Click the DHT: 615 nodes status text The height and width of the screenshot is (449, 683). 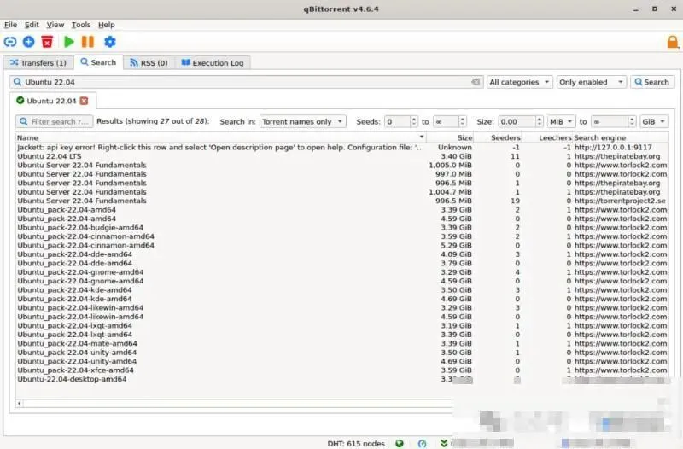356,443
